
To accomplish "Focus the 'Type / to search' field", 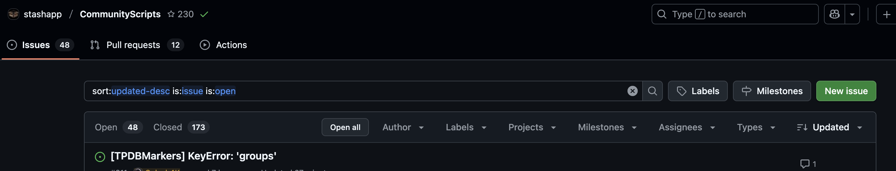I will 734,14.
